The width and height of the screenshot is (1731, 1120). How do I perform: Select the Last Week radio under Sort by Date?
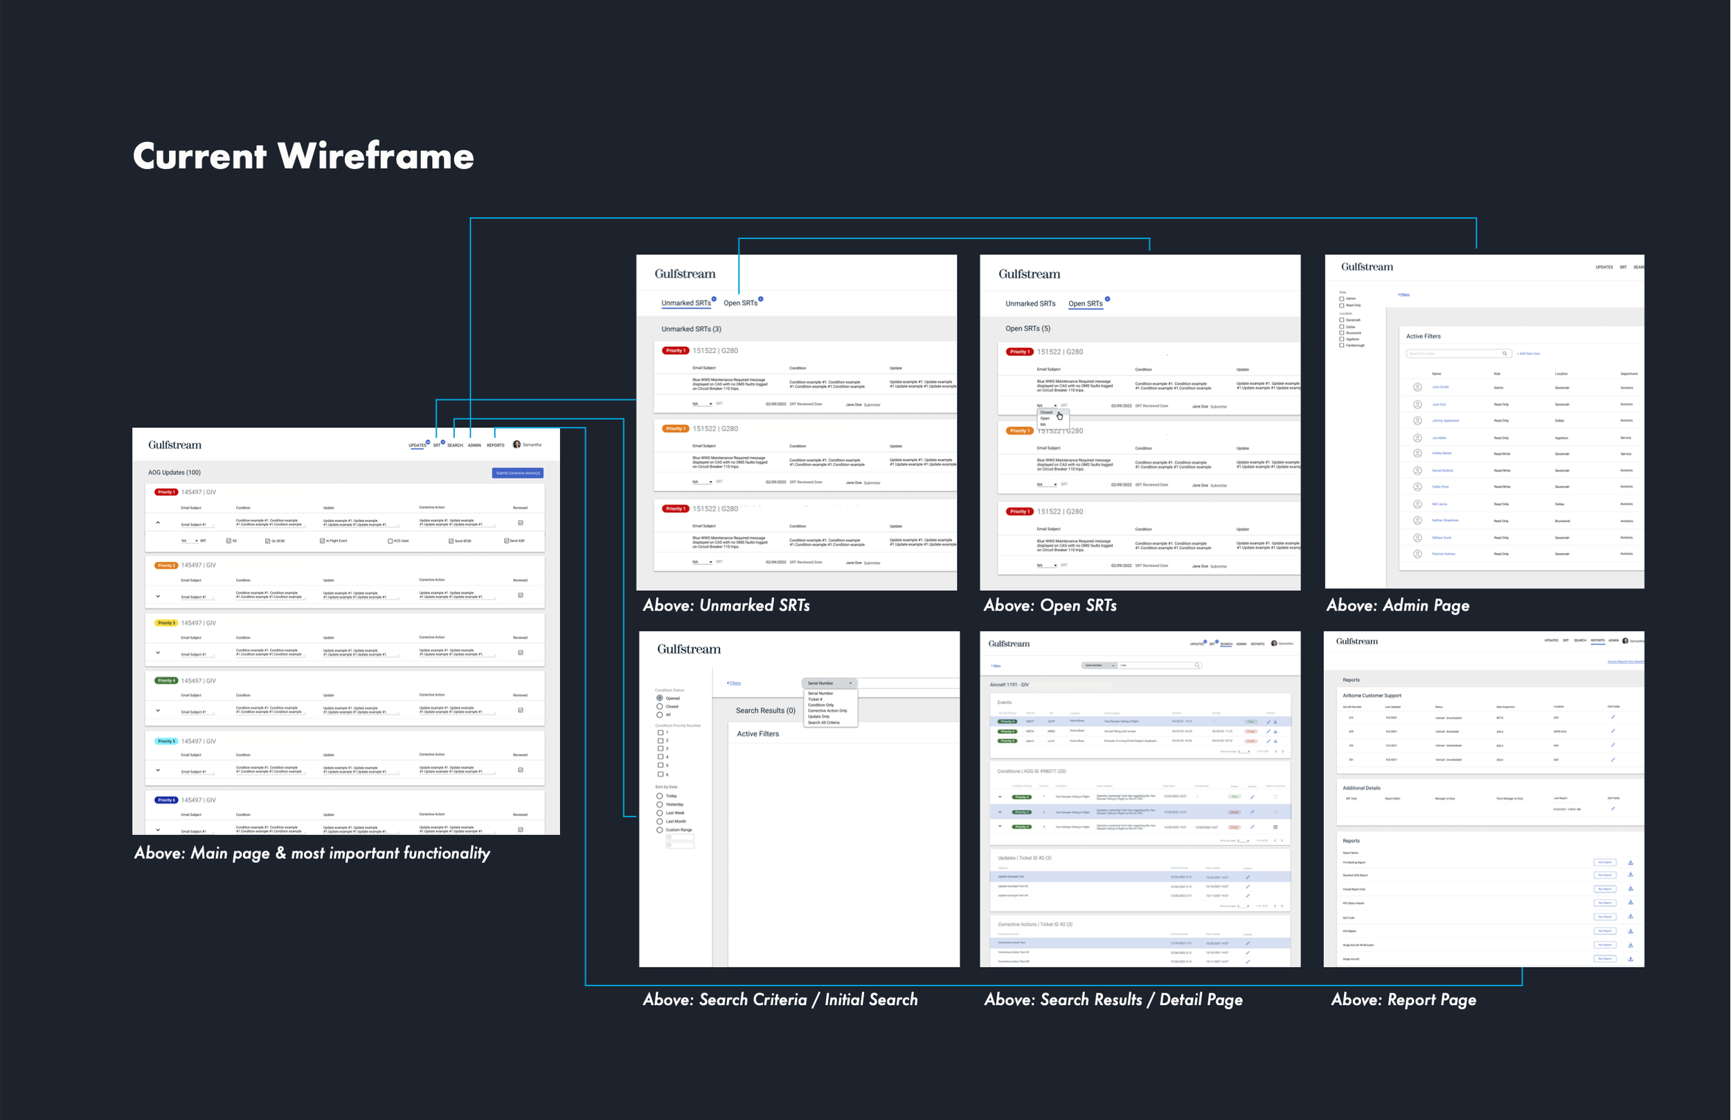click(x=660, y=813)
